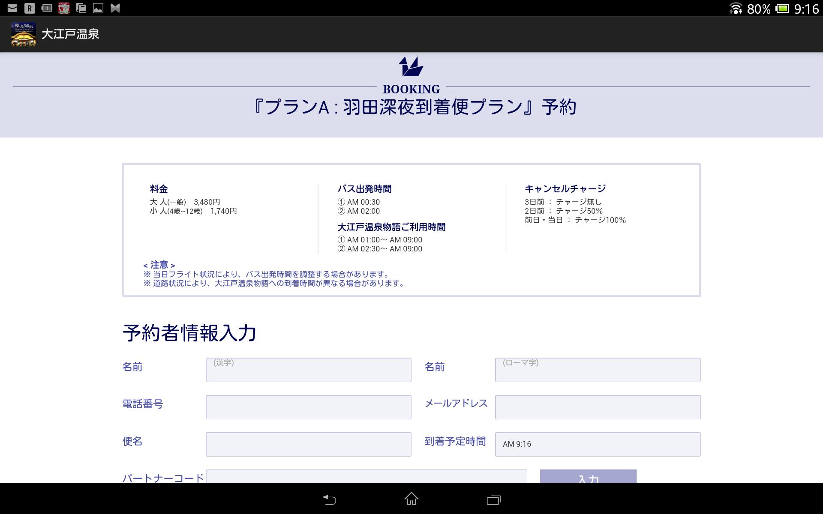Image resolution: width=823 pixels, height=514 pixels.
Task: Tap the Android home navigation button
Action: click(x=411, y=499)
